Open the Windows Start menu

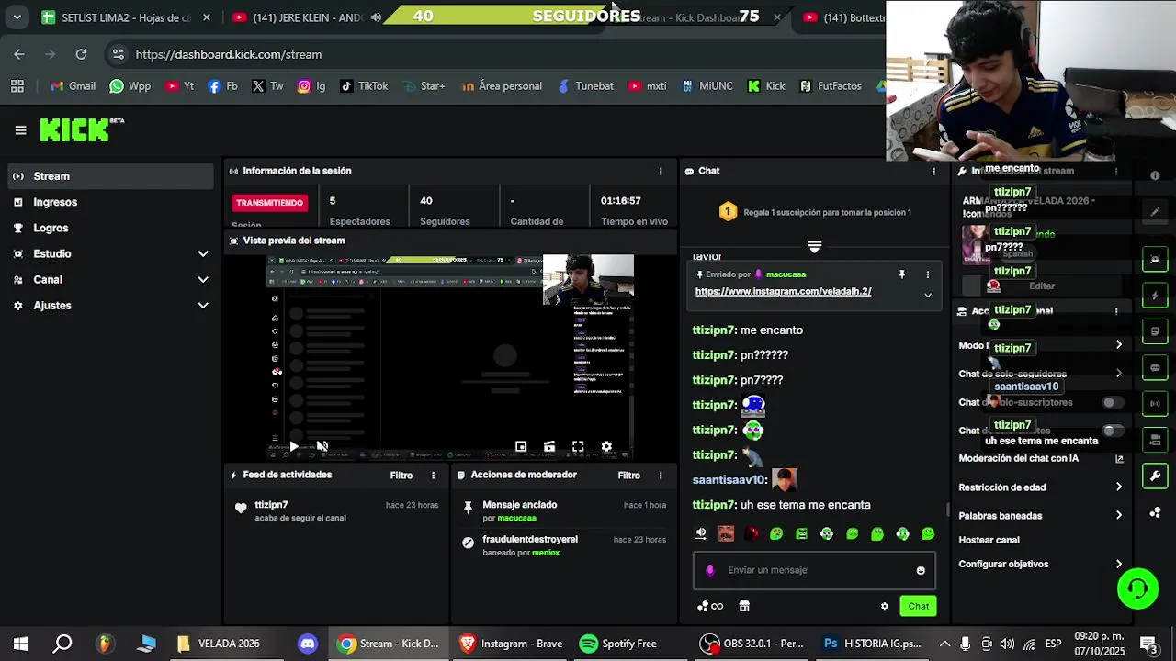click(20, 644)
